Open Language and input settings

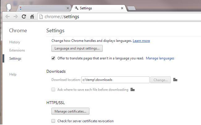click(77, 48)
